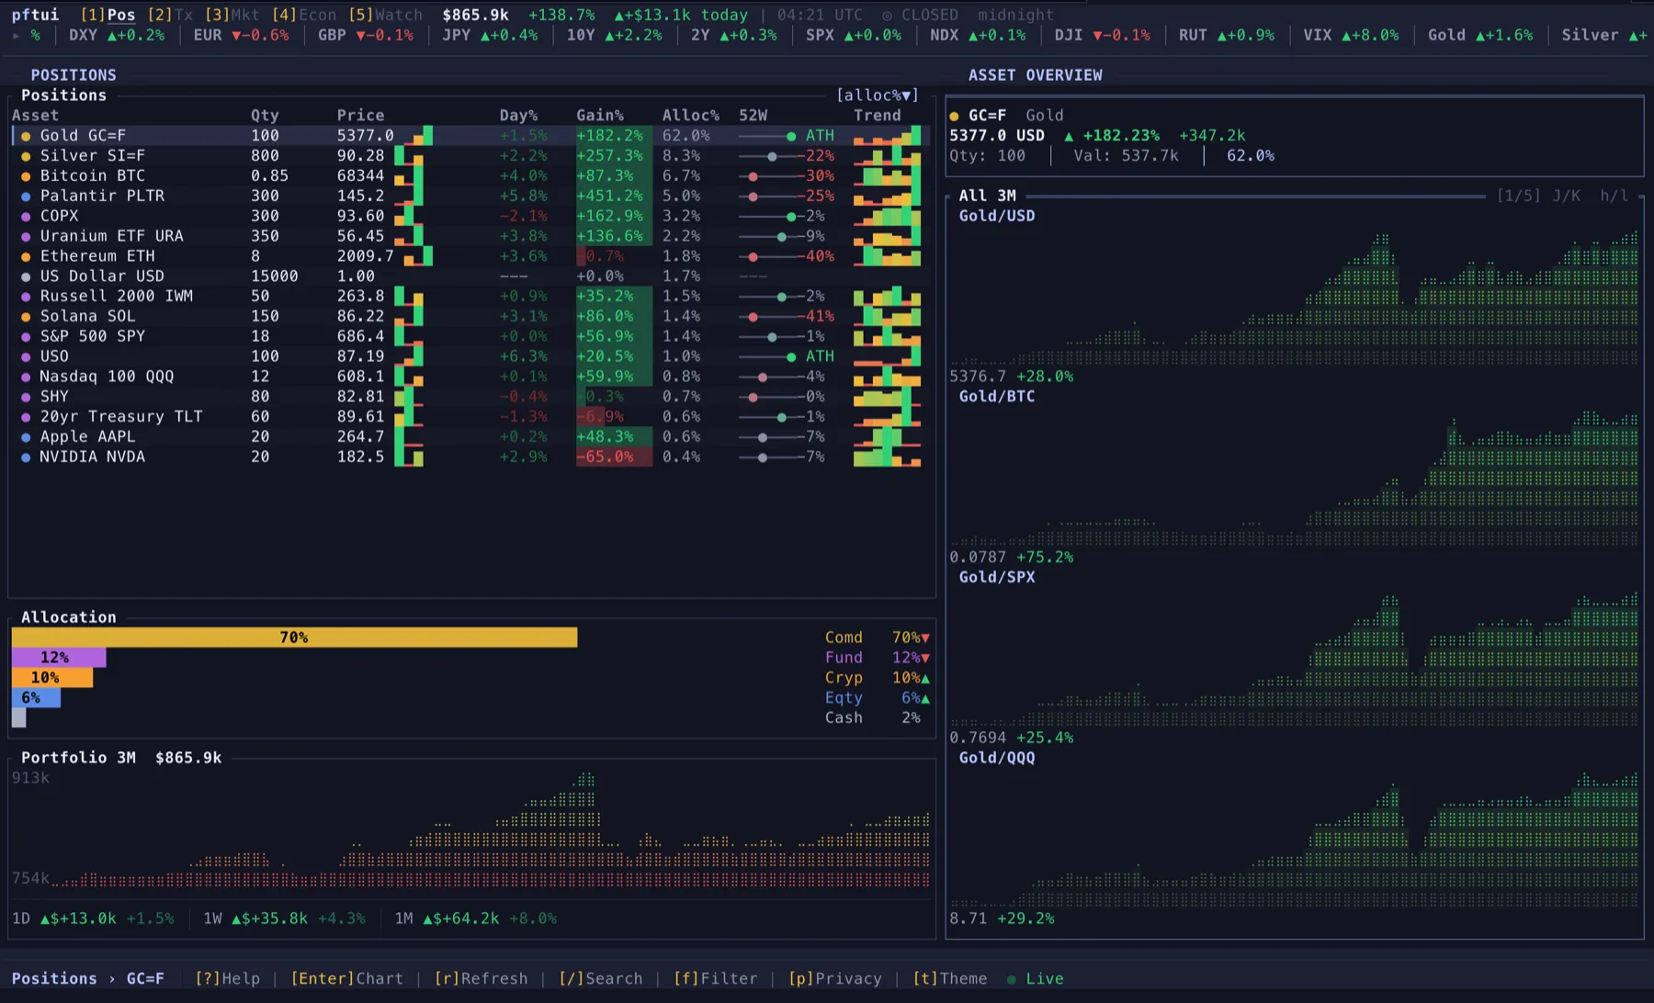The height and width of the screenshot is (1003, 1654).
Task: Open the [2]Tx tab
Action: click(170, 15)
